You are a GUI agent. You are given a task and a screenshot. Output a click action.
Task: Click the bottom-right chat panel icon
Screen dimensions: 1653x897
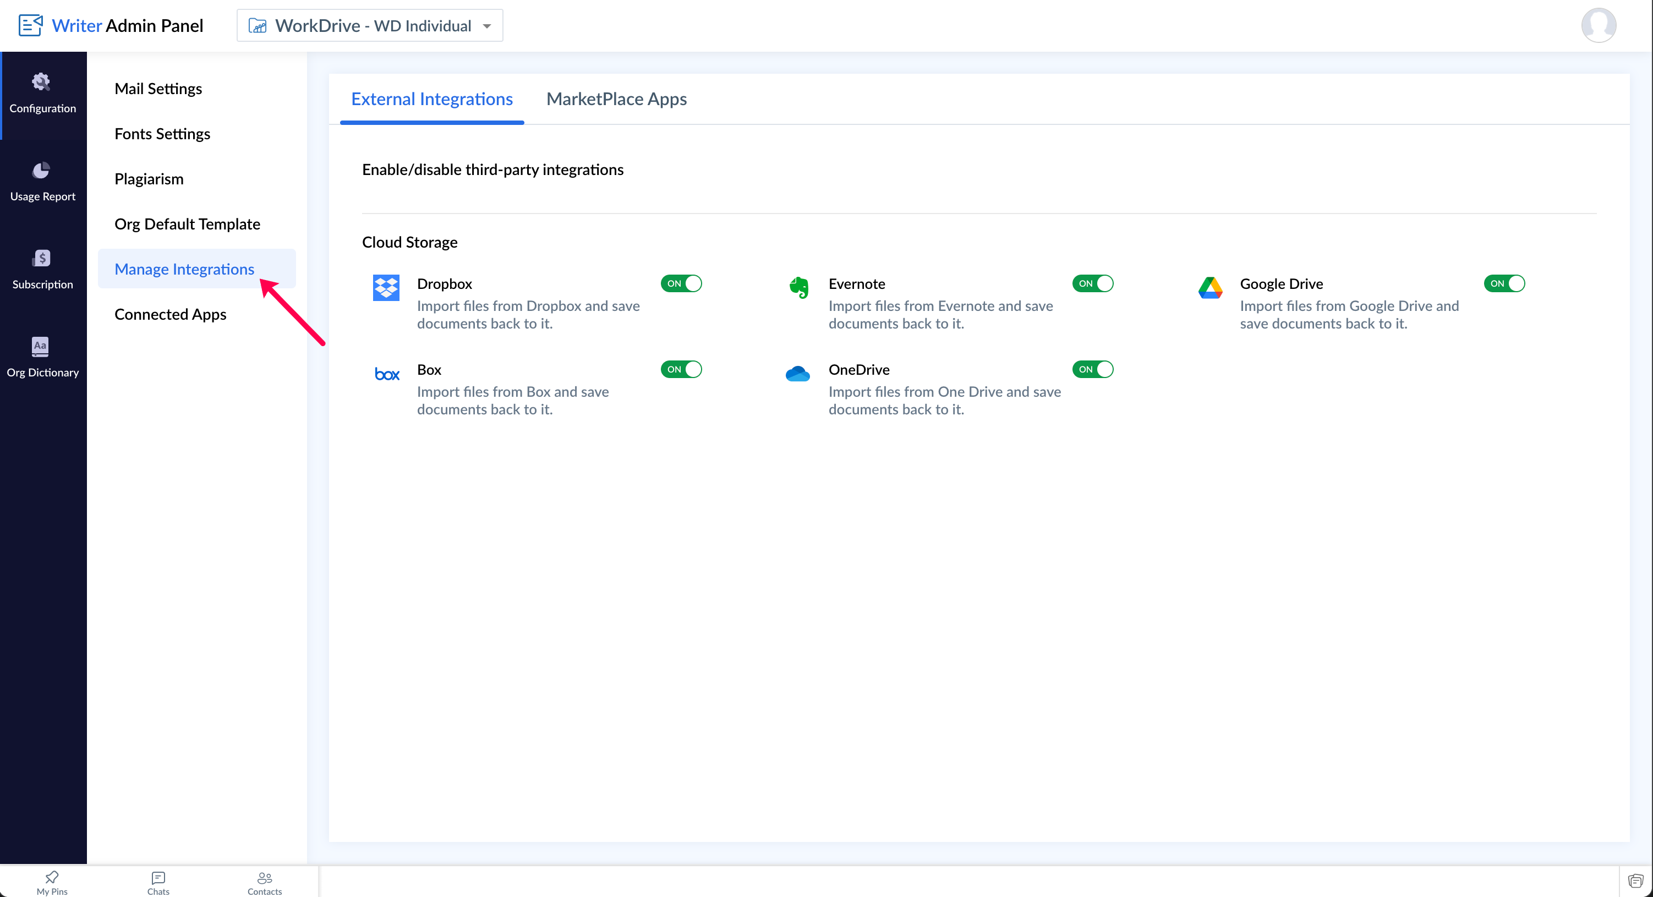[x=1635, y=881]
